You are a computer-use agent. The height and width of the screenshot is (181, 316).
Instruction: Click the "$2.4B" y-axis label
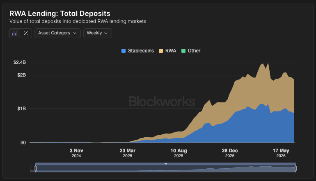click(20, 62)
